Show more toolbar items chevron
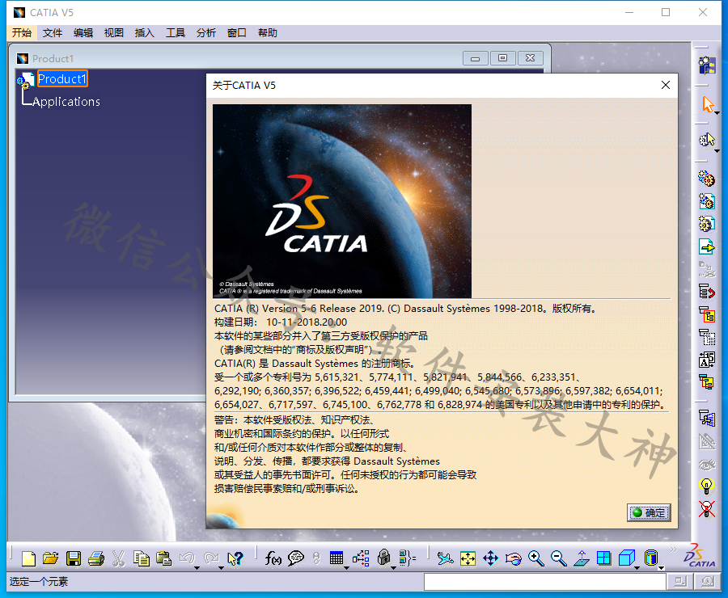The width and height of the screenshot is (728, 598). click(673, 550)
